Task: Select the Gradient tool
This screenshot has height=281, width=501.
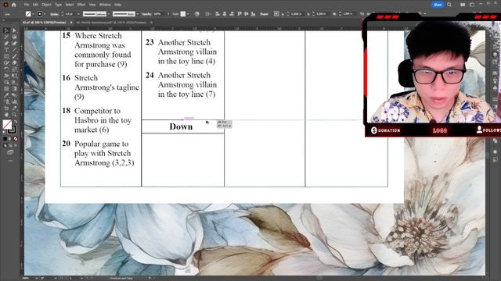Action: (x=14, y=88)
